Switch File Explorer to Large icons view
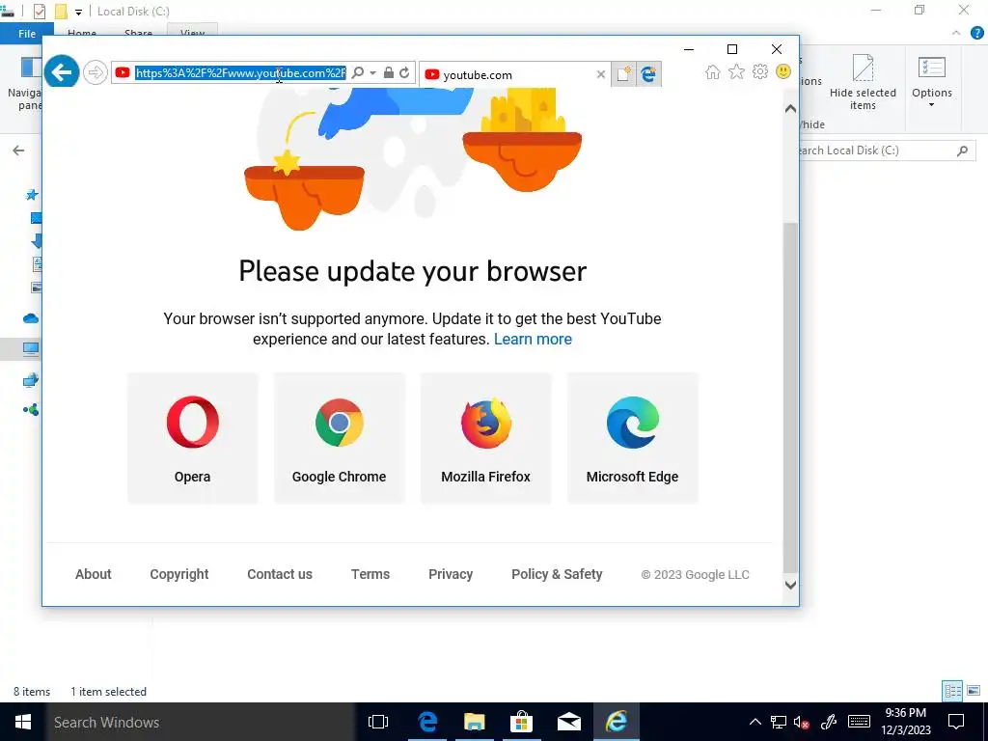Screen dimensions: 988x741 pos(974,691)
